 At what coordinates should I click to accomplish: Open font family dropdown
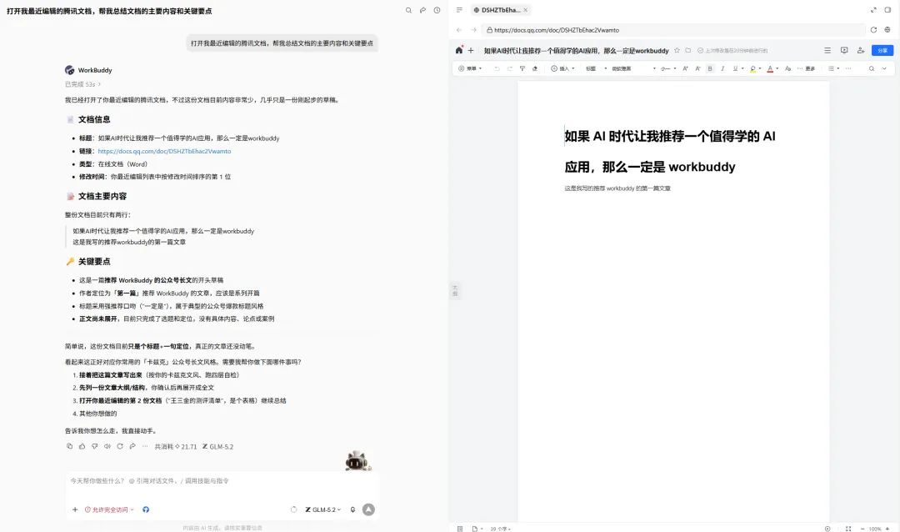(x=633, y=68)
